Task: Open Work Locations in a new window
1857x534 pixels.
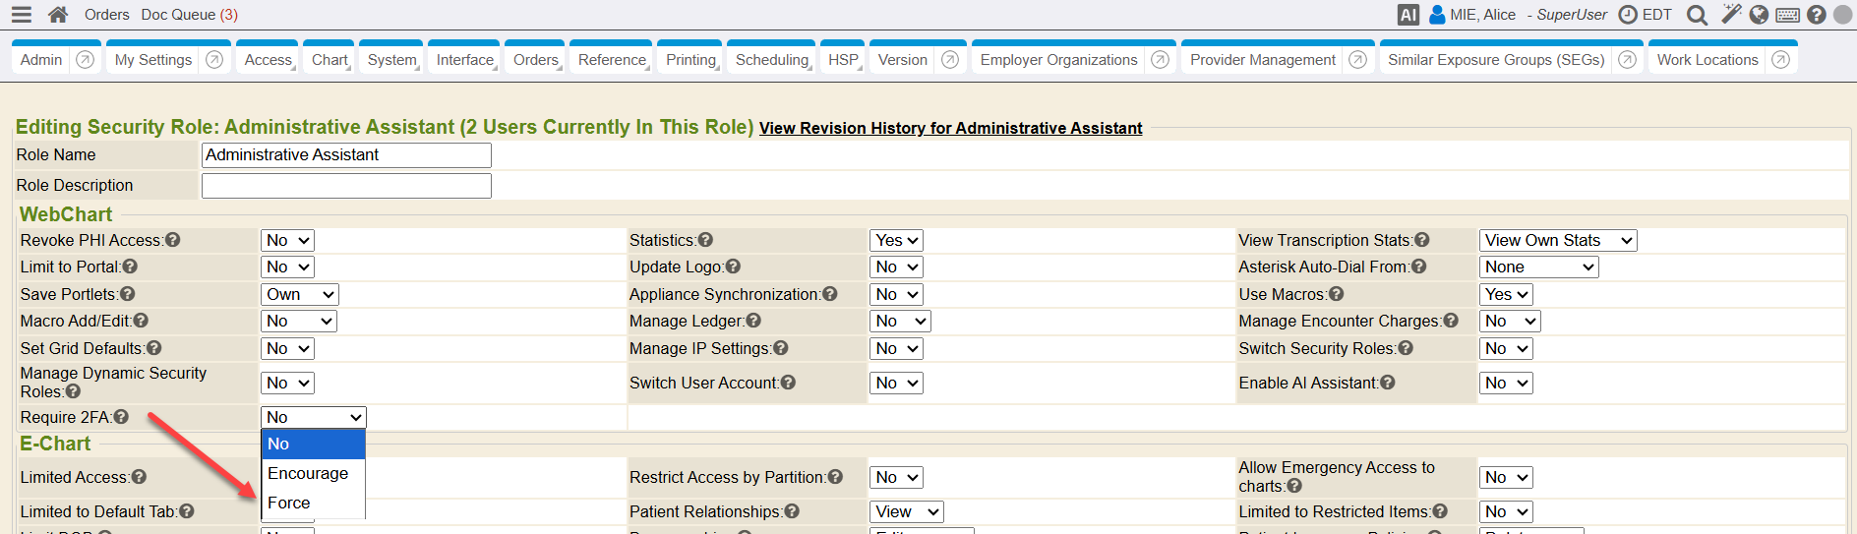Action: (1780, 60)
